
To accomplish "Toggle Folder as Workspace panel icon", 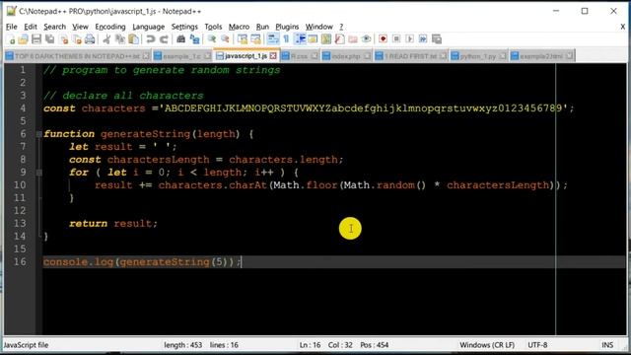I will pyautogui.click(x=353, y=39).
